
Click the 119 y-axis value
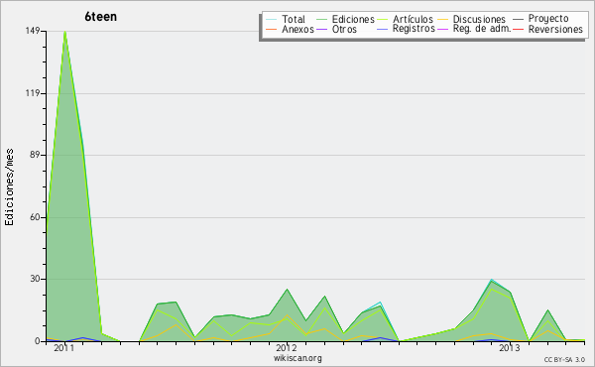click(33, 93)
